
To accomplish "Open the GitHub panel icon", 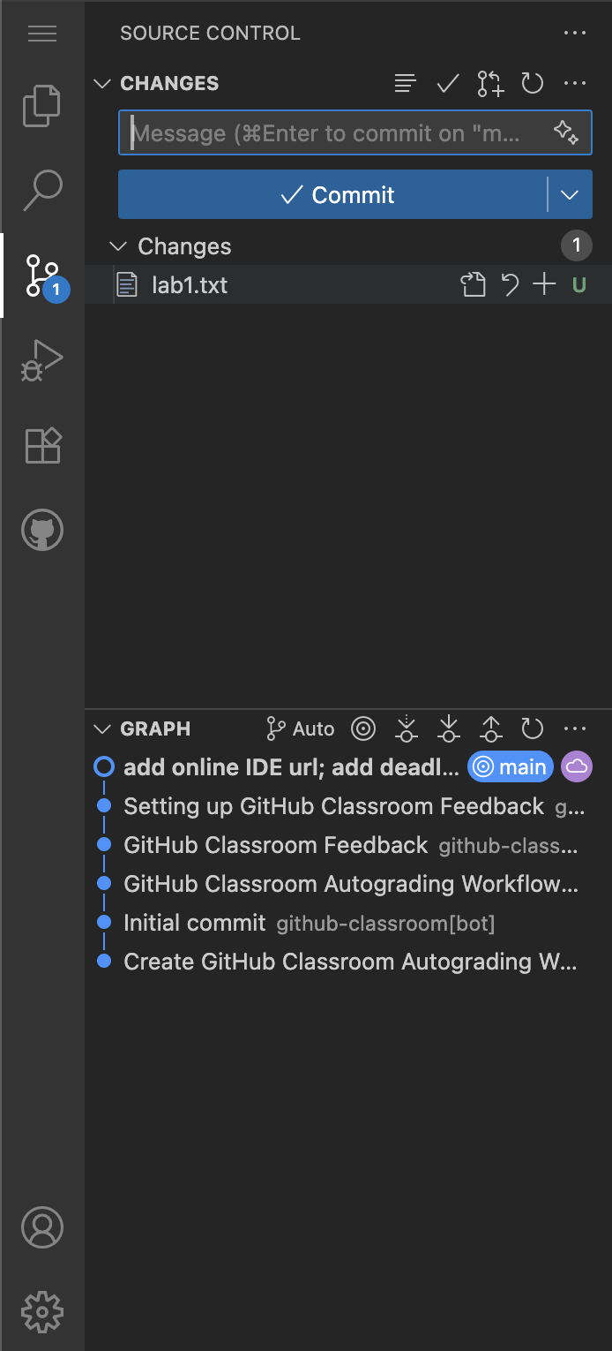I will tap(41, 531).
